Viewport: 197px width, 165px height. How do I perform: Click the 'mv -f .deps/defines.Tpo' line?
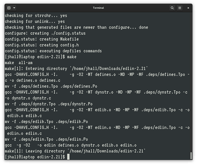click(x=51, y=86)
